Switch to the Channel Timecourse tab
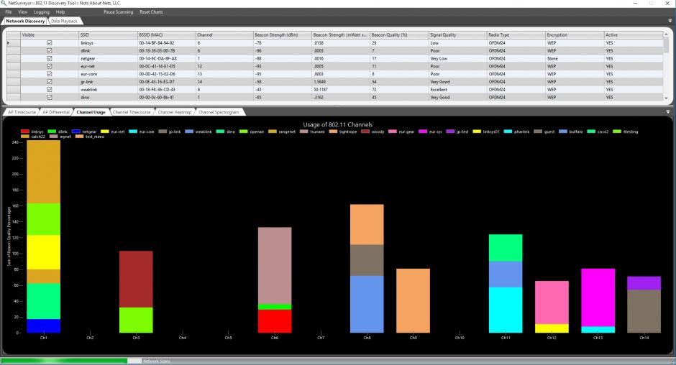The width and height of the screenshot is (676, 365). 132,112
